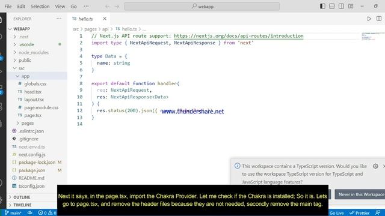This screenshot has width=385, height=216.
Task: Open the File menu
Action: [x=8, y=7]
